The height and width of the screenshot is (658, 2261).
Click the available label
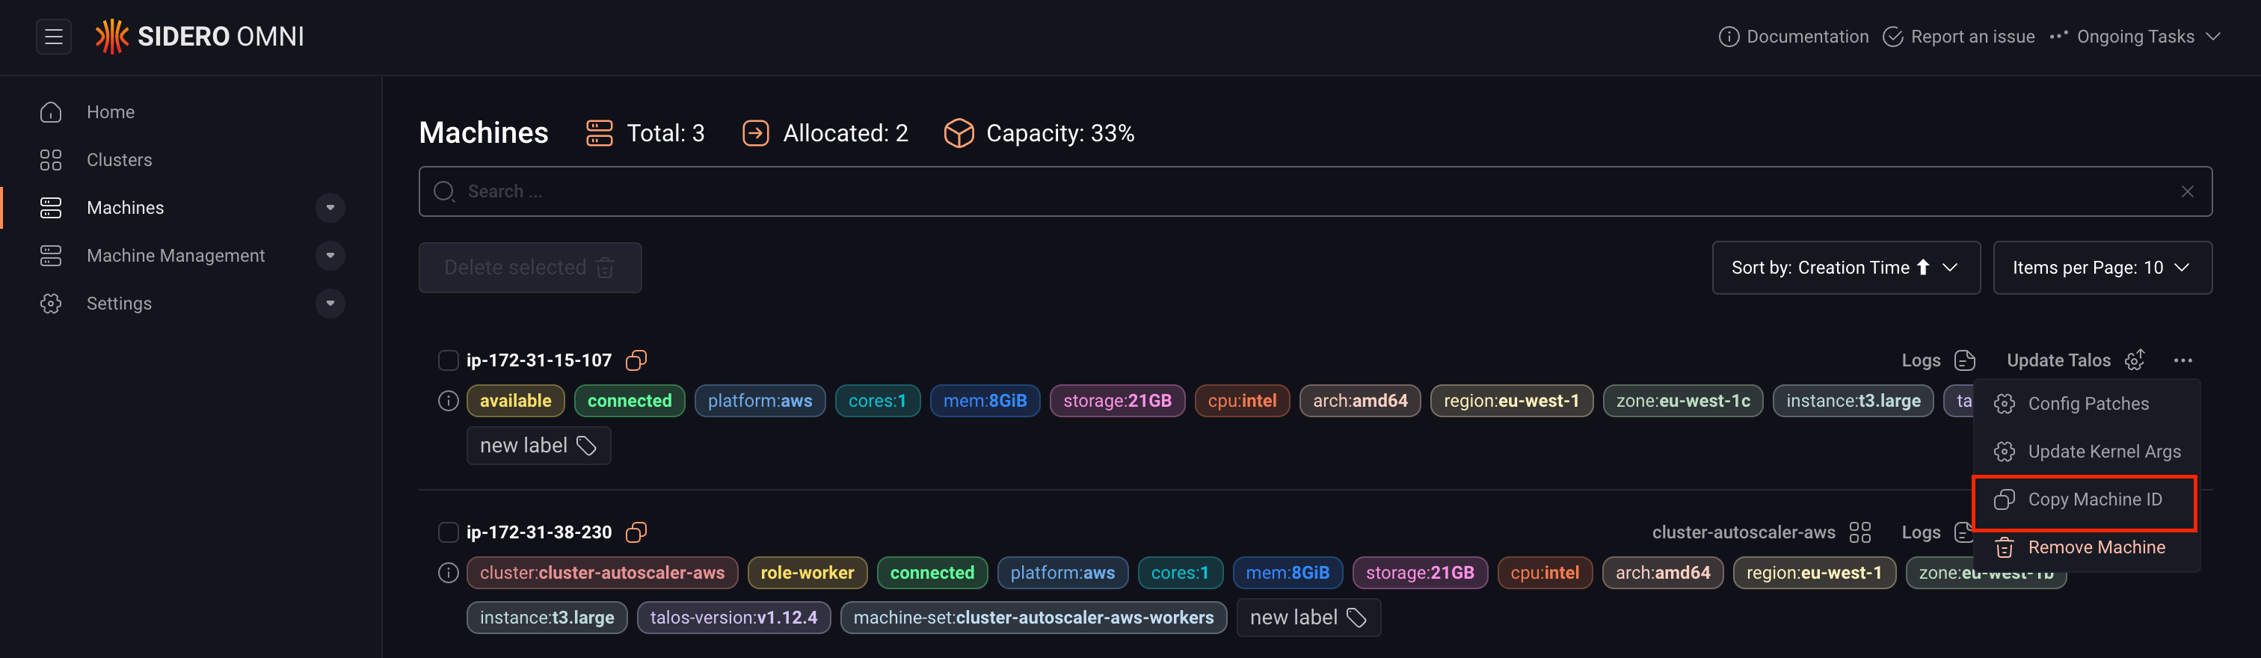click(515, 401)
